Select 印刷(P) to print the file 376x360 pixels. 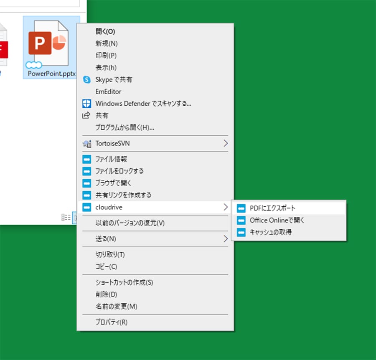click(155, 56)
